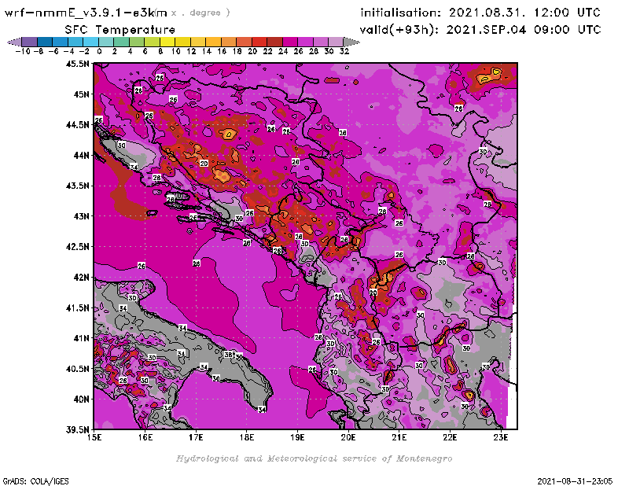Pick the teal 0 to 2 legend swatch
This screenshot has width=629, height=486.
[x=106, y=42]
